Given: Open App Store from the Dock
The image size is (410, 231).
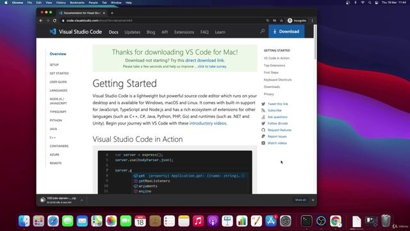Looking at the screenshot, I should 270,221.
